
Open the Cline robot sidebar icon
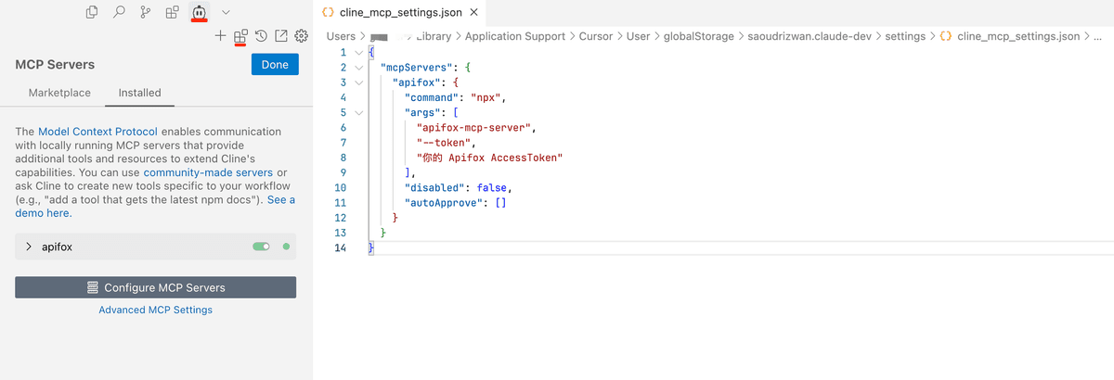pos(200,12)
